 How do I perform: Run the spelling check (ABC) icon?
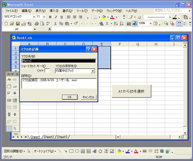[x=48, y=23]
